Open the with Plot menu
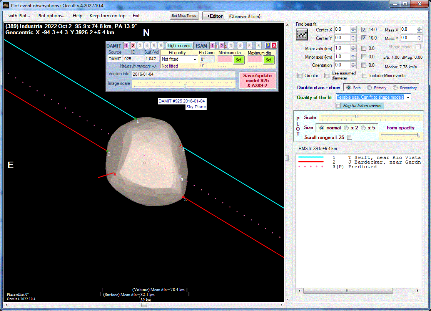 tap(20, 16)
